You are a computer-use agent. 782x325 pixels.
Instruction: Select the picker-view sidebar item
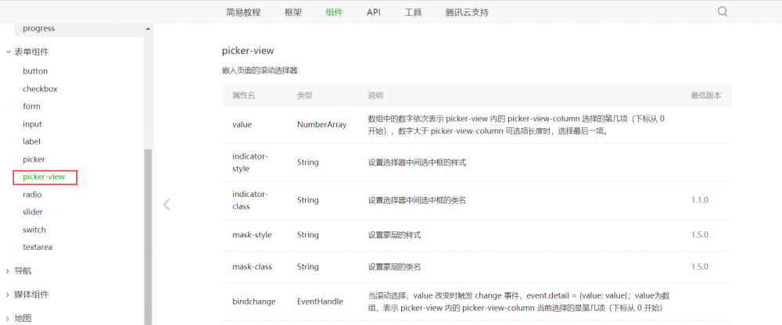click(x=44, y=177)
